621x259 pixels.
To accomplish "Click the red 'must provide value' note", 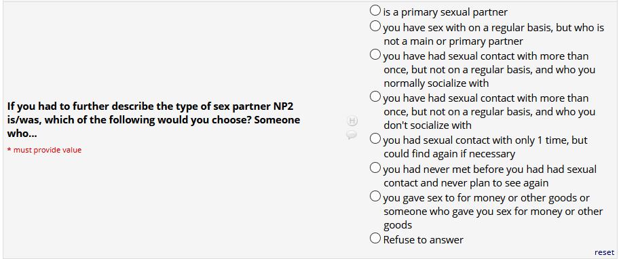I will [x=44, y=151].
